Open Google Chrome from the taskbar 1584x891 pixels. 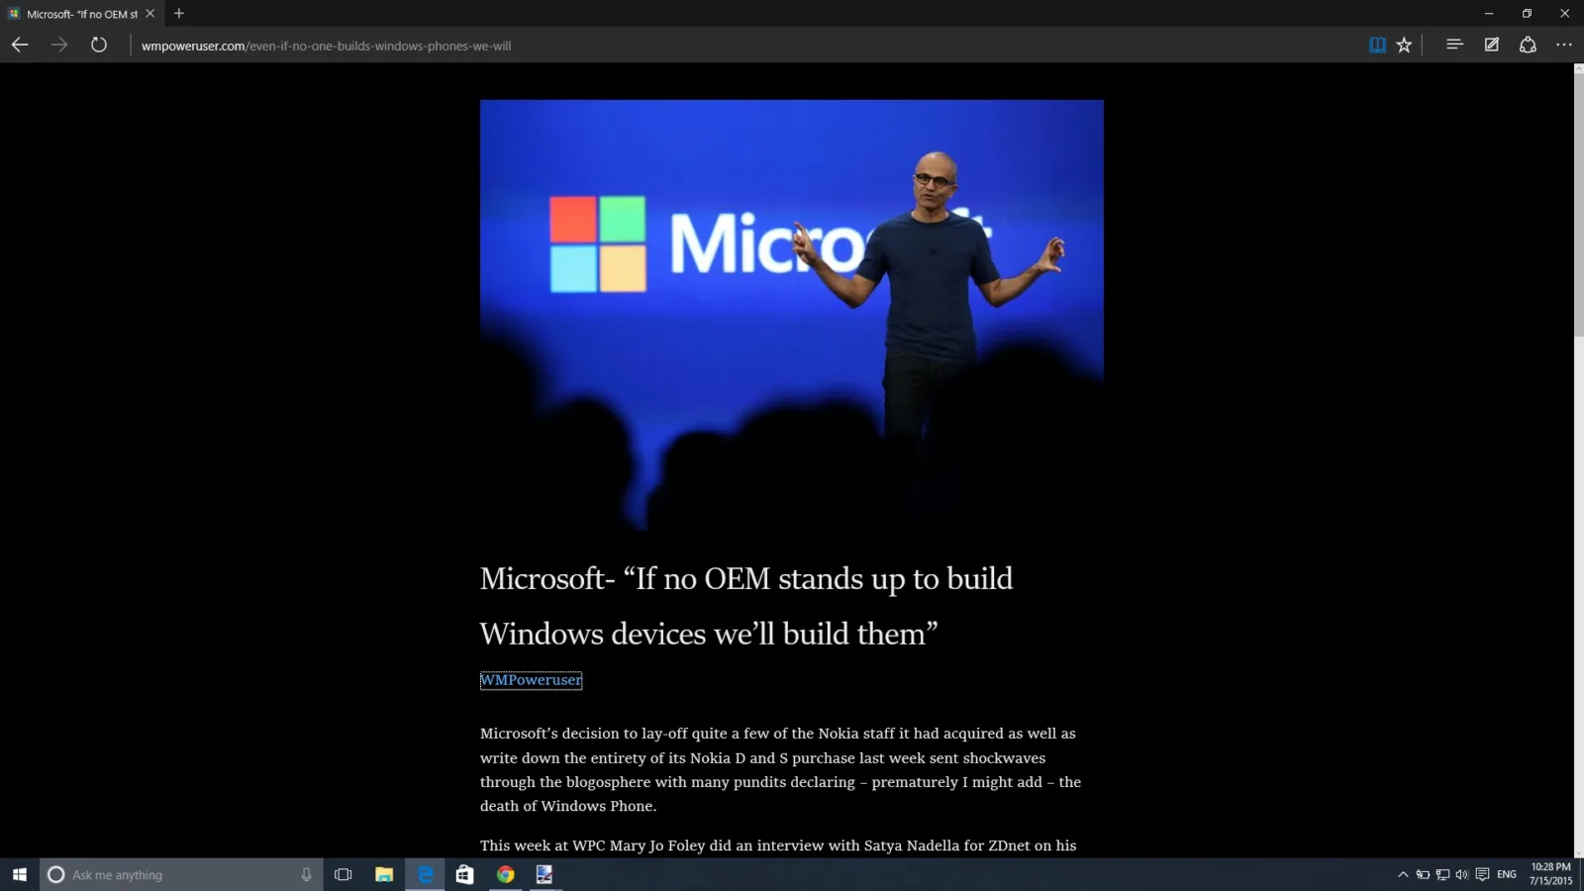point(506,874)
